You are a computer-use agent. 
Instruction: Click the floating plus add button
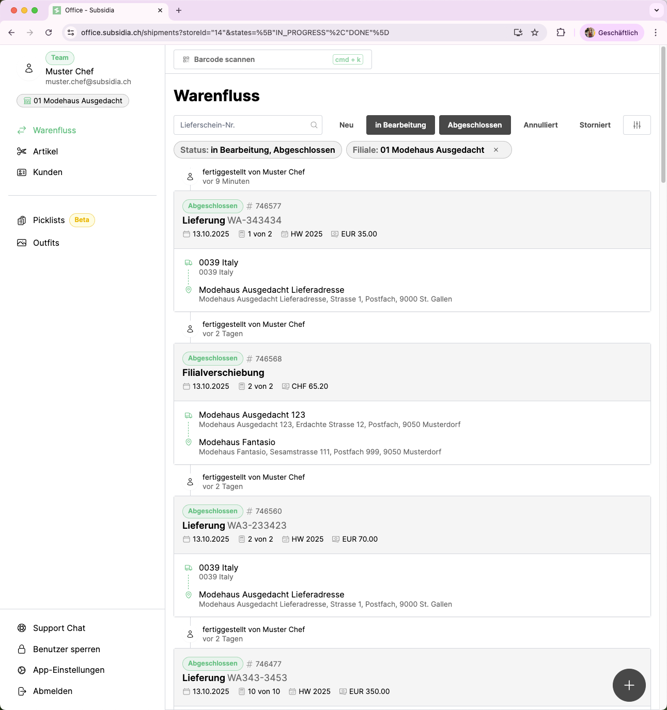(x=629, y=685)
